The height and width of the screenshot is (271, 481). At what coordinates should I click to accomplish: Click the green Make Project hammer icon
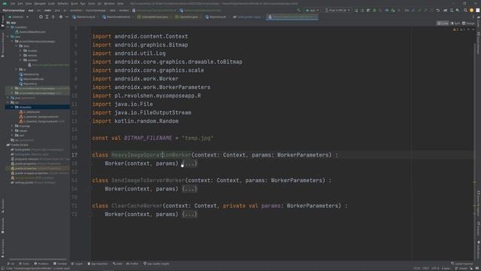point(299,10)
